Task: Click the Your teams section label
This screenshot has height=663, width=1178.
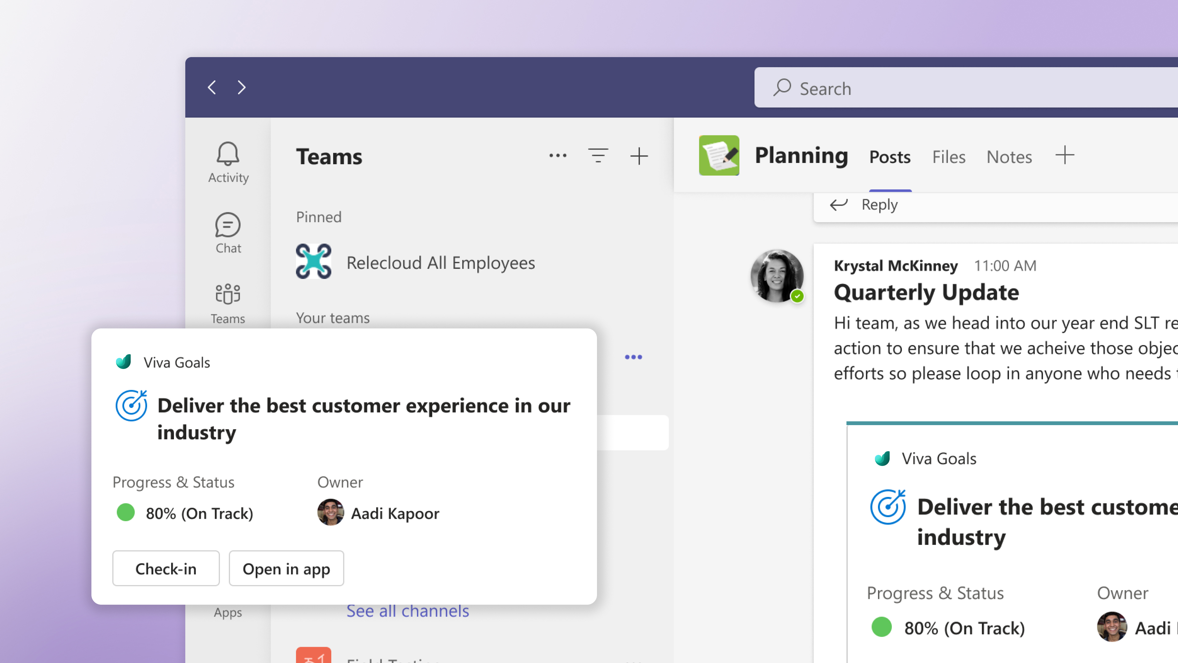Action: pyautogui.click(x=333, y=318)
